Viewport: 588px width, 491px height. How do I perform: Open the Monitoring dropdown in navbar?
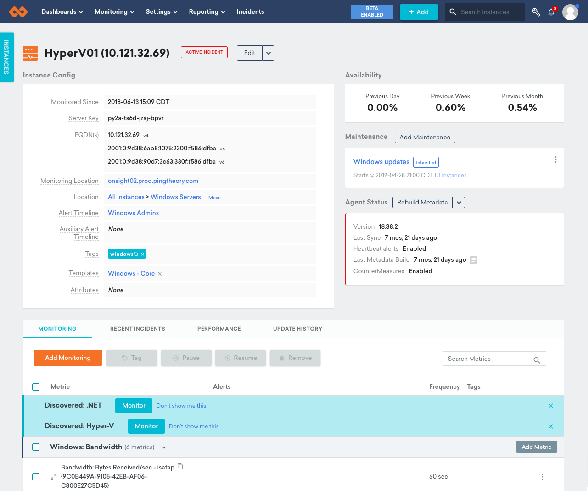114,12
